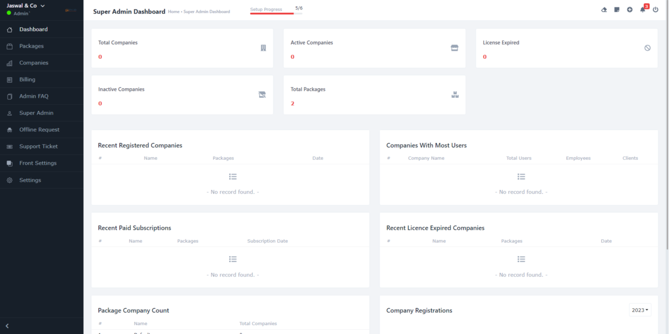
Task: Open the 2023 year dropdown
Action: click(x=640, y=310)
